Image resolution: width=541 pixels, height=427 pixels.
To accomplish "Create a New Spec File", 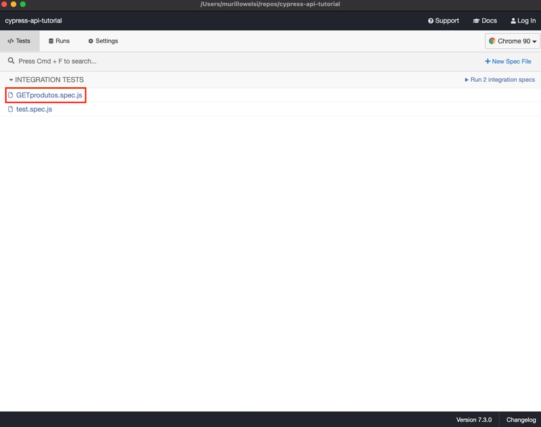I will [x=508, y=62].
